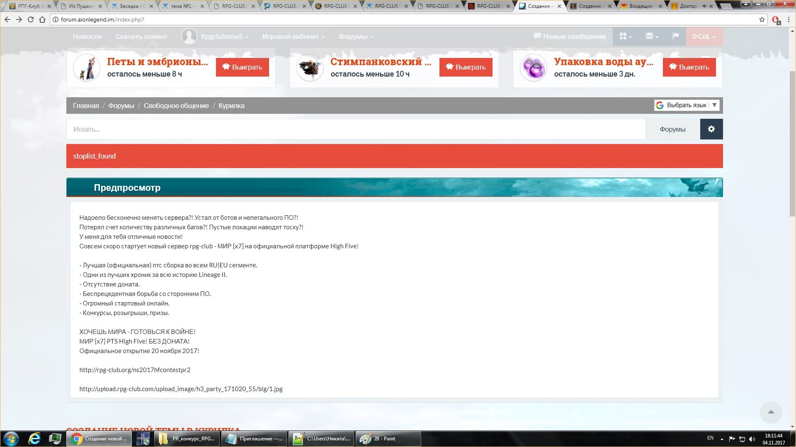Screen dimensions: 796x447
Task: Click the Искать search input field
Action: tap(356, 129)
